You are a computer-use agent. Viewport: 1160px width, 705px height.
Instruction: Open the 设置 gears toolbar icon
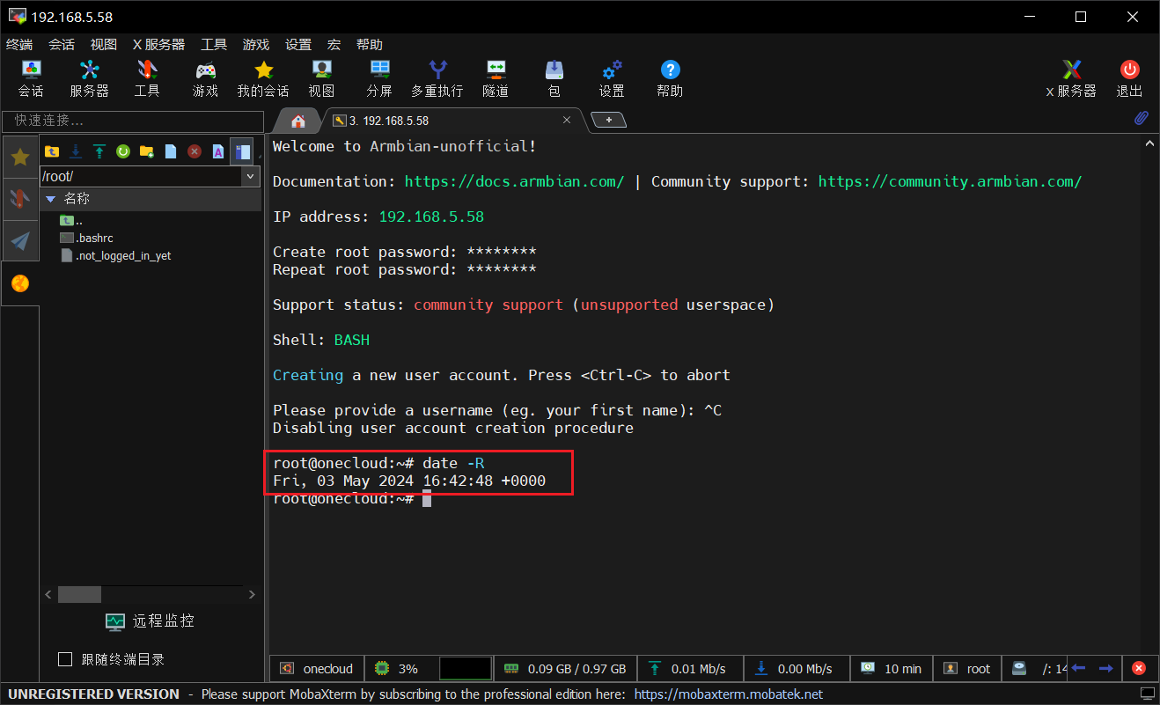(612, 78)
